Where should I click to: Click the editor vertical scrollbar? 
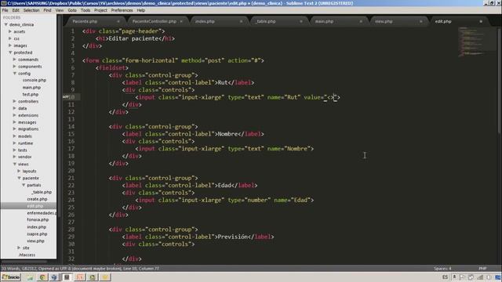[x=500, y=80]
